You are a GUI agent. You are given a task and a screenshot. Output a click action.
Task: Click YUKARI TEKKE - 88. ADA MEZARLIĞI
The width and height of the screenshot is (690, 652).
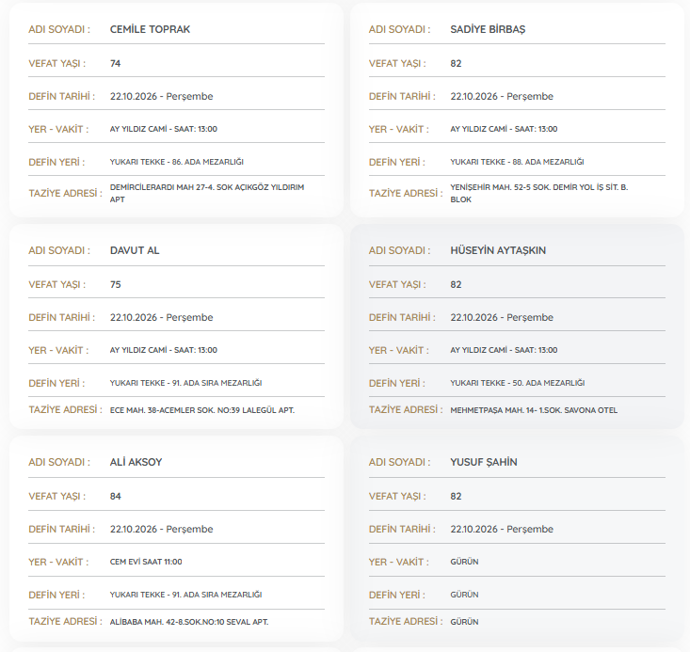517,162
